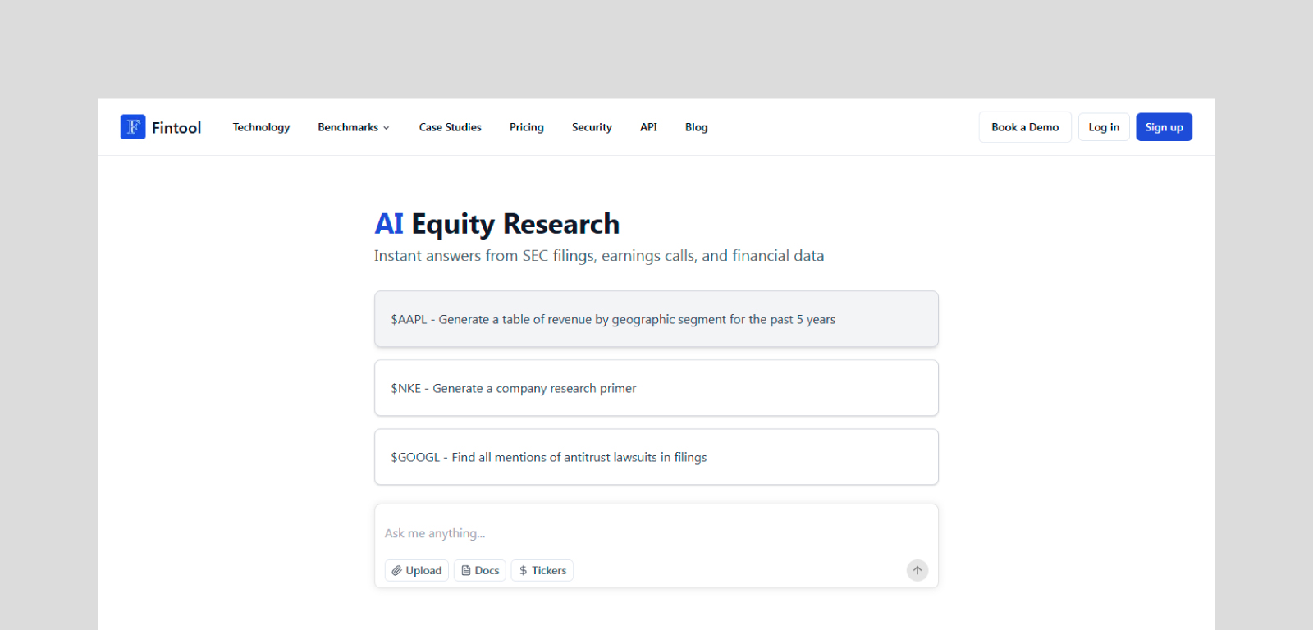Visit the Blog
The height and width of the screenshot is (630, 1313).
pyautogui.click(x=696, y=127)
